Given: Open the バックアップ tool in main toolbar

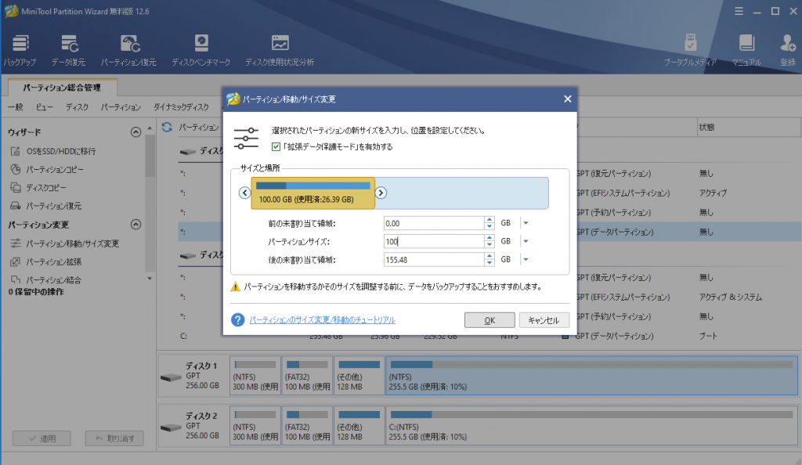Looking at the screenshot, I should pyautogui.click(x=20, y=50).
